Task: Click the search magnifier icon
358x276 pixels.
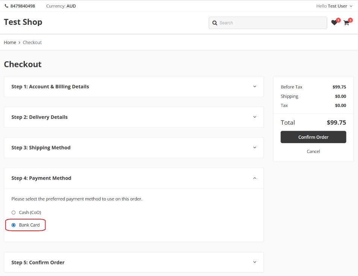Action: pyautogui.click(x=215, y=23)
